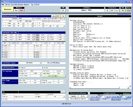Open the row 1 bandwidth 10MHz dropdown
Viewport: 133px width, 107px height.
[x=14, y=24]
